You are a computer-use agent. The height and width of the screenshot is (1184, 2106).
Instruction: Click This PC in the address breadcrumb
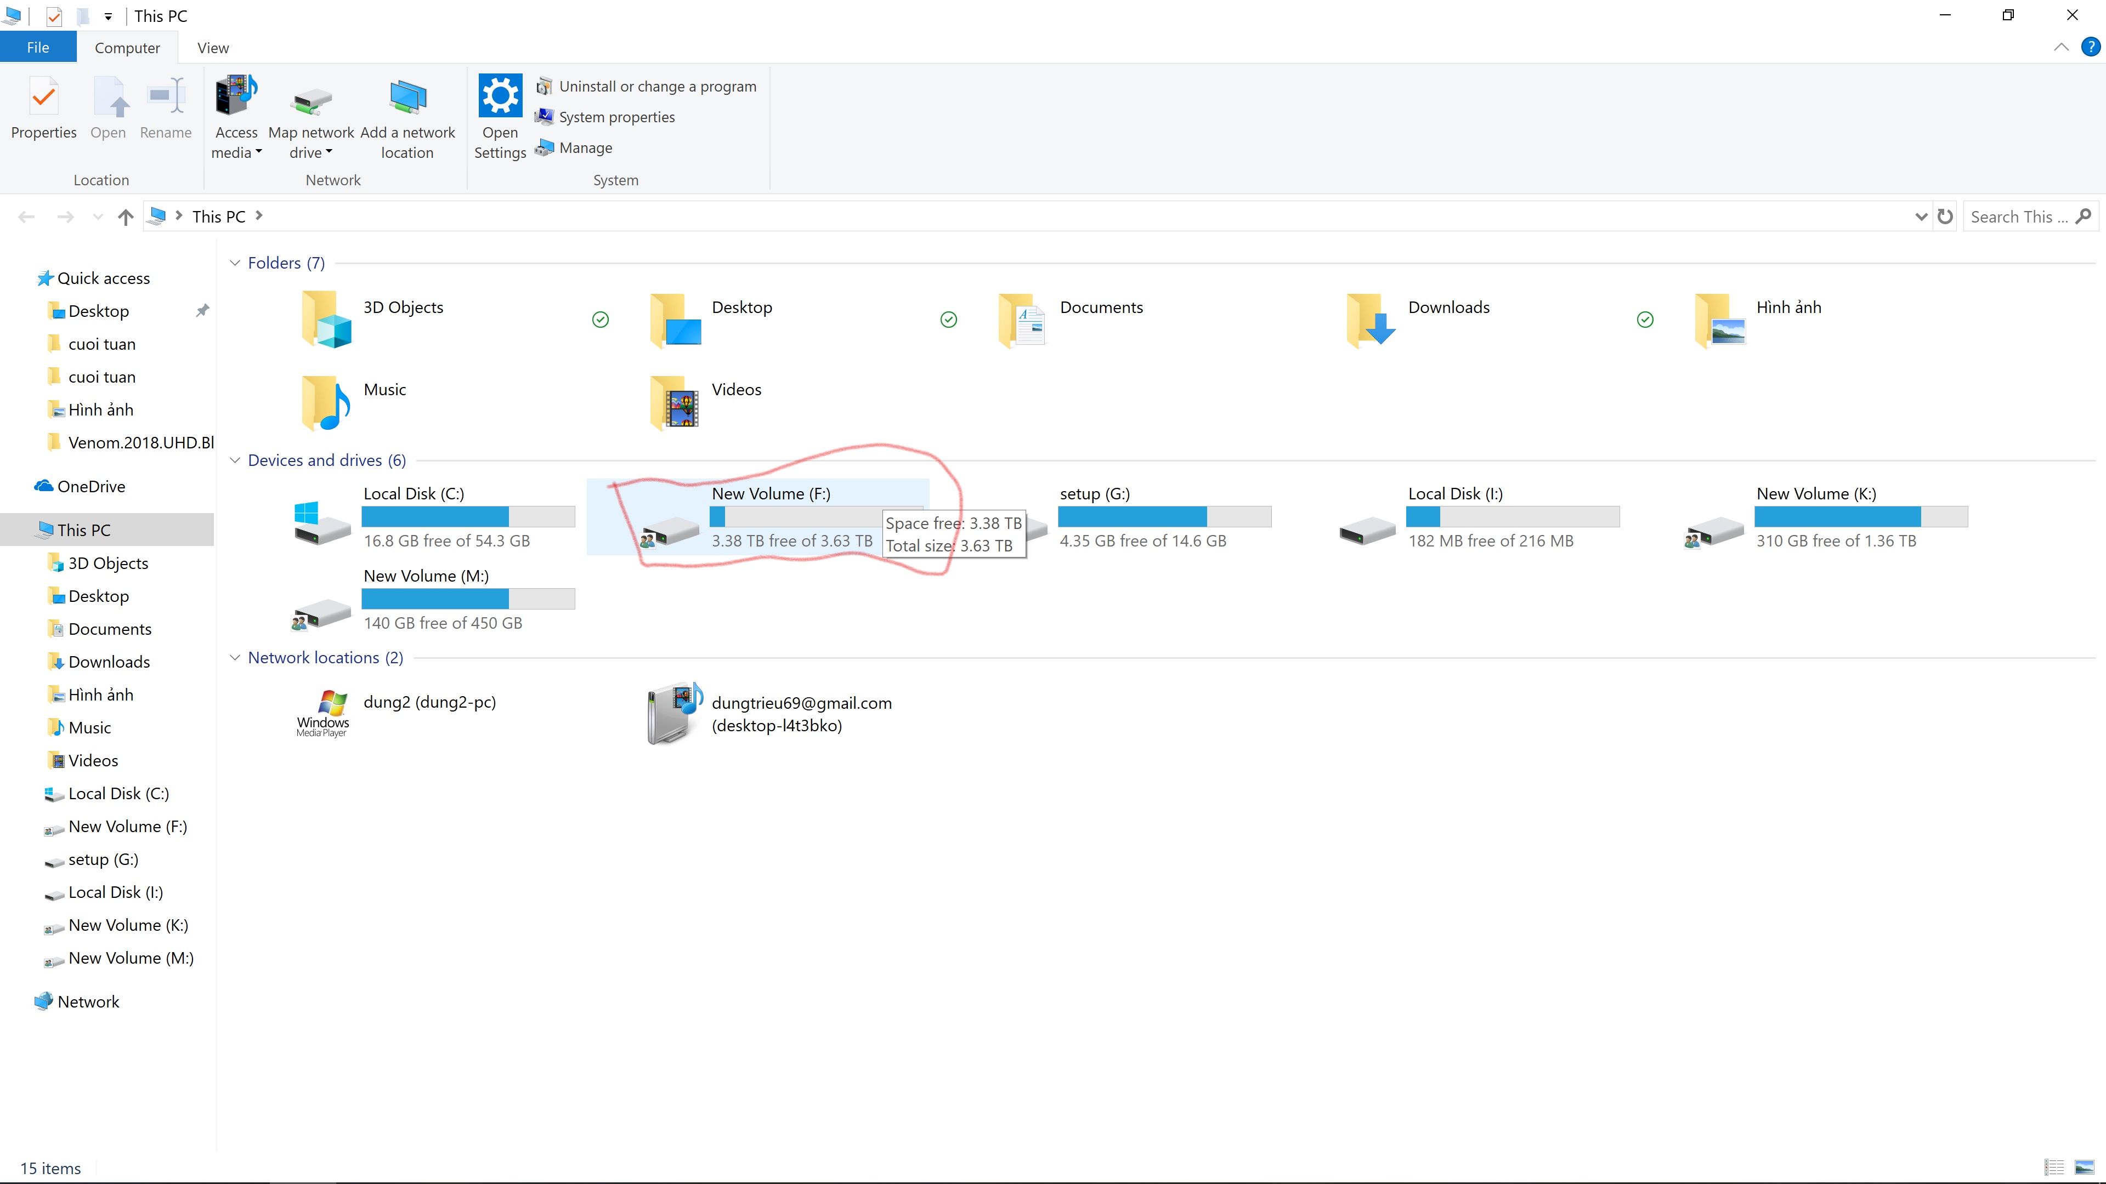click(x=218, y=217)
